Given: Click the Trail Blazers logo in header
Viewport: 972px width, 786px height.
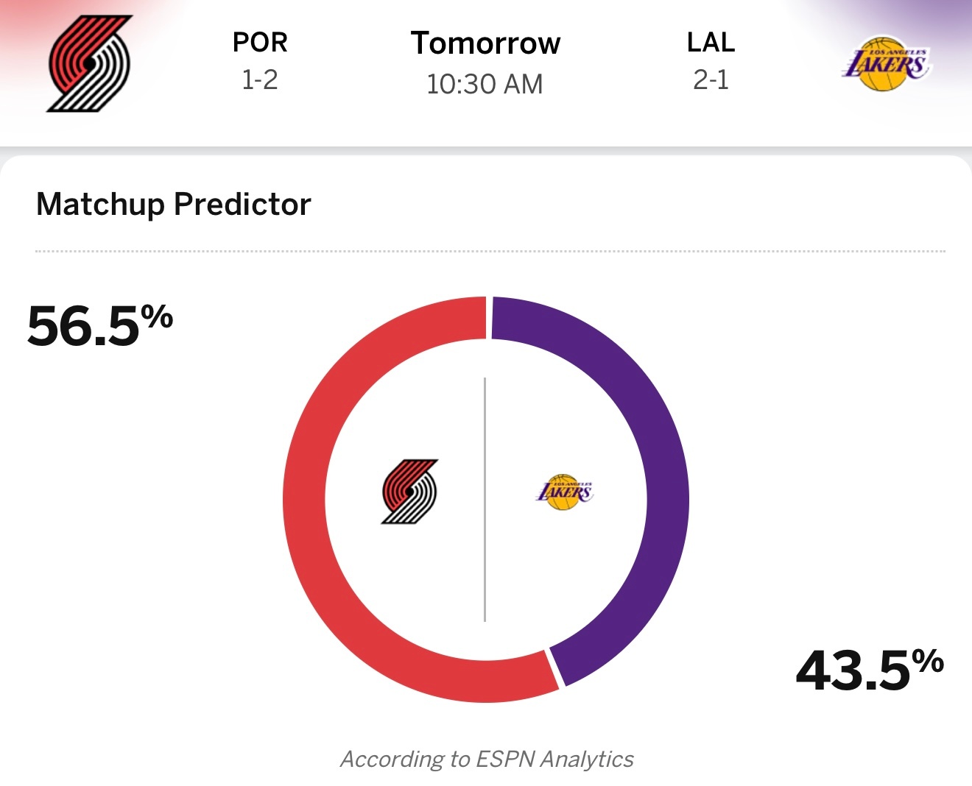Looking at the screenshot, I should click(89, 64).
